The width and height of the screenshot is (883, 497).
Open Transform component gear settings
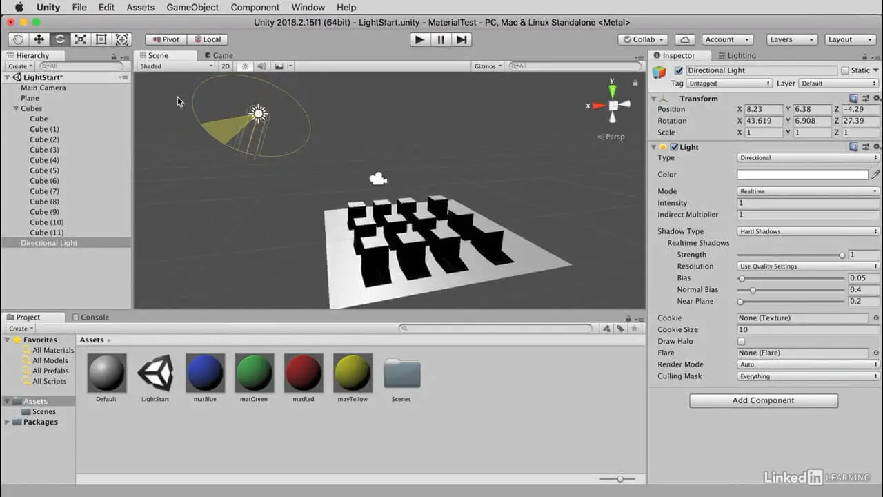pyautogui.click(x=876, y=99)
